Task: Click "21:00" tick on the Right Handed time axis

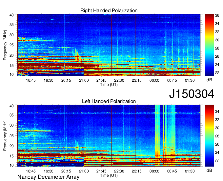Action: (84, 80)
